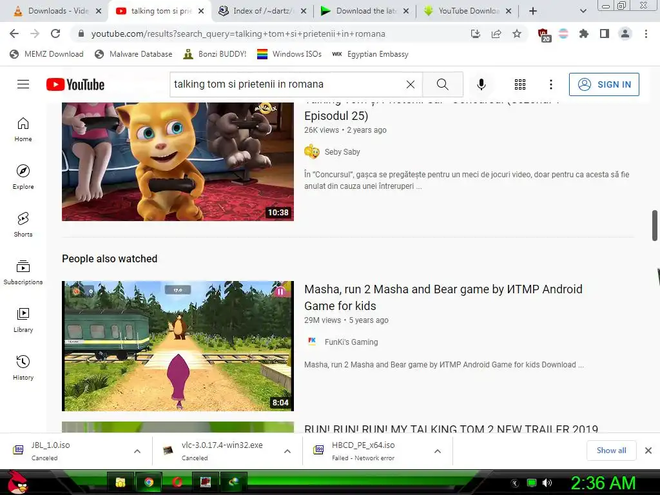This screenshot has height=495, width=660.
Task: Open the Chrome three-dot menu
Action: coord(646,34)
